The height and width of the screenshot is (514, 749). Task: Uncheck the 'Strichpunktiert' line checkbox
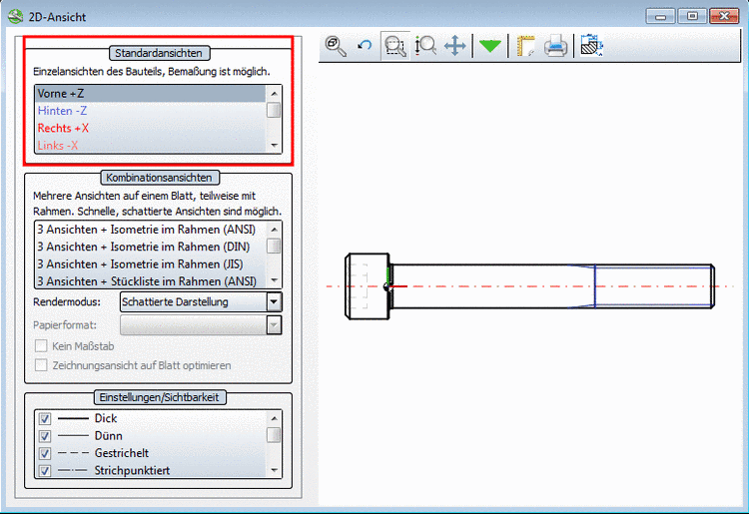coord(45,470)
